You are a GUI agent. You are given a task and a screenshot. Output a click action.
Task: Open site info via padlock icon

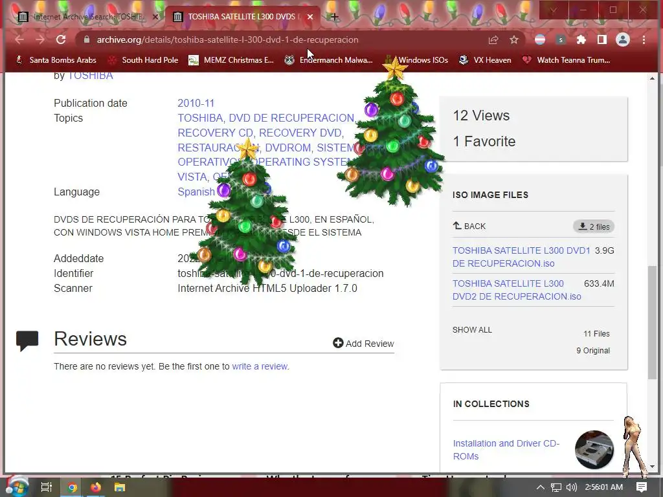point(87,39)
